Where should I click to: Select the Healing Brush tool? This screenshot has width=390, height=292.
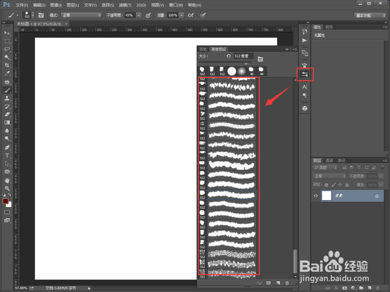click(7, 82)
